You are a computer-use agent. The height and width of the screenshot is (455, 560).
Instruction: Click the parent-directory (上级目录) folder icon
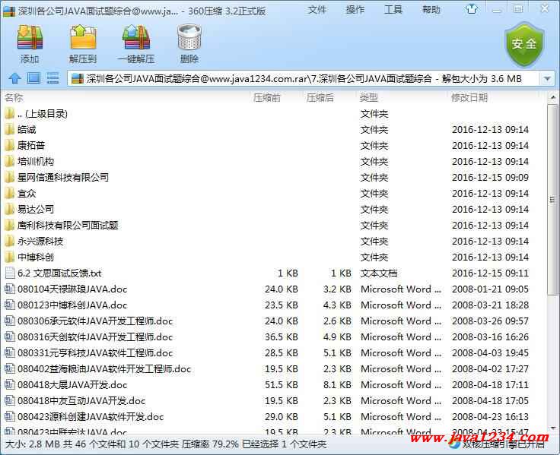pos(10,114)
